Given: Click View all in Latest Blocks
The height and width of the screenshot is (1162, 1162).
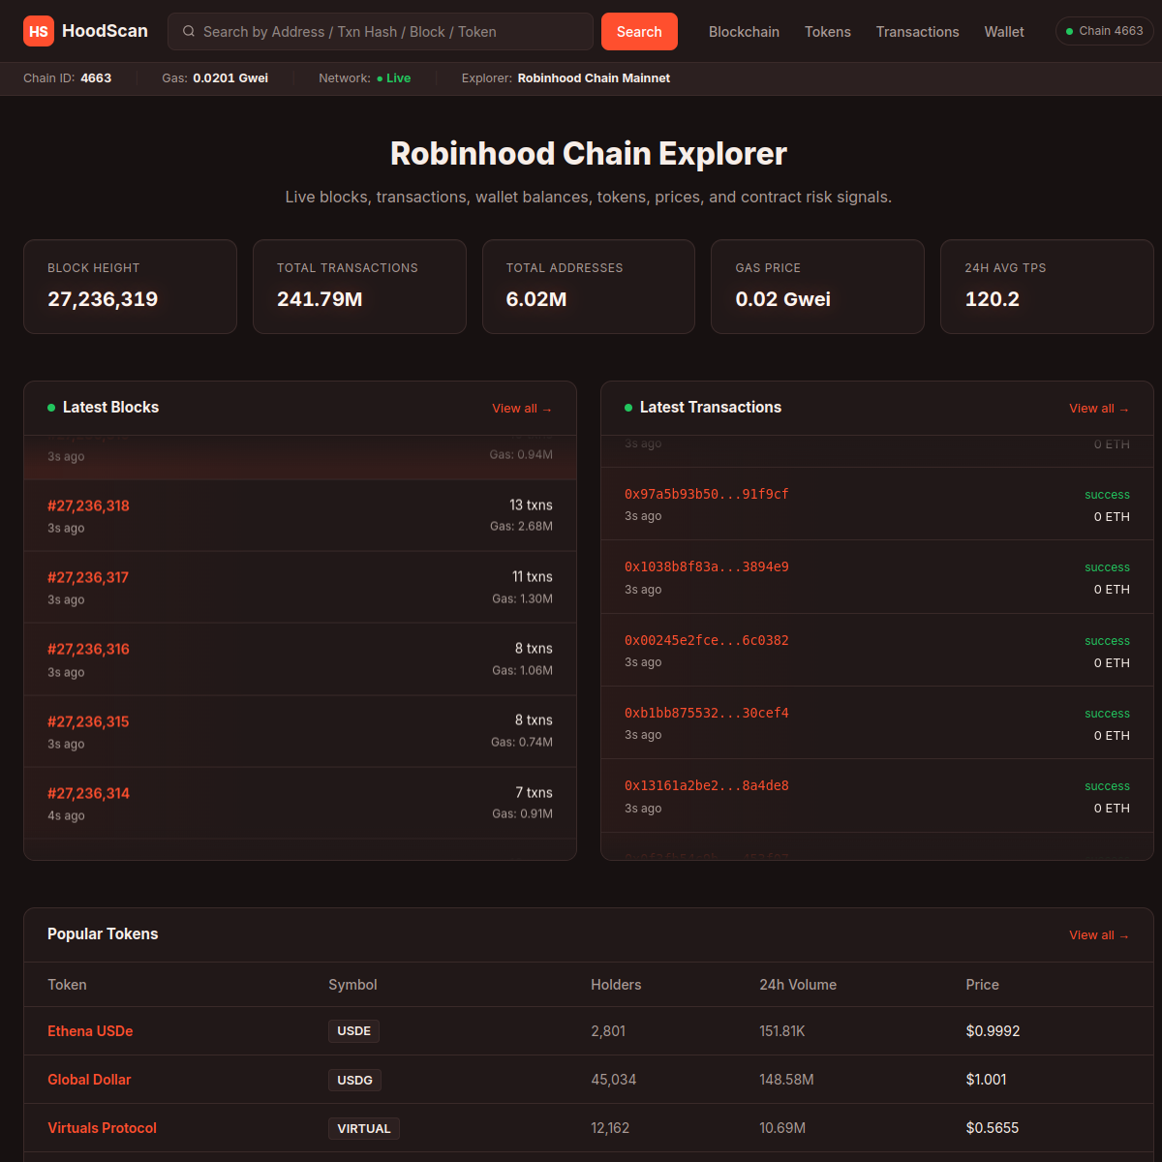Looking at the screenshot, I should [522, 409].
